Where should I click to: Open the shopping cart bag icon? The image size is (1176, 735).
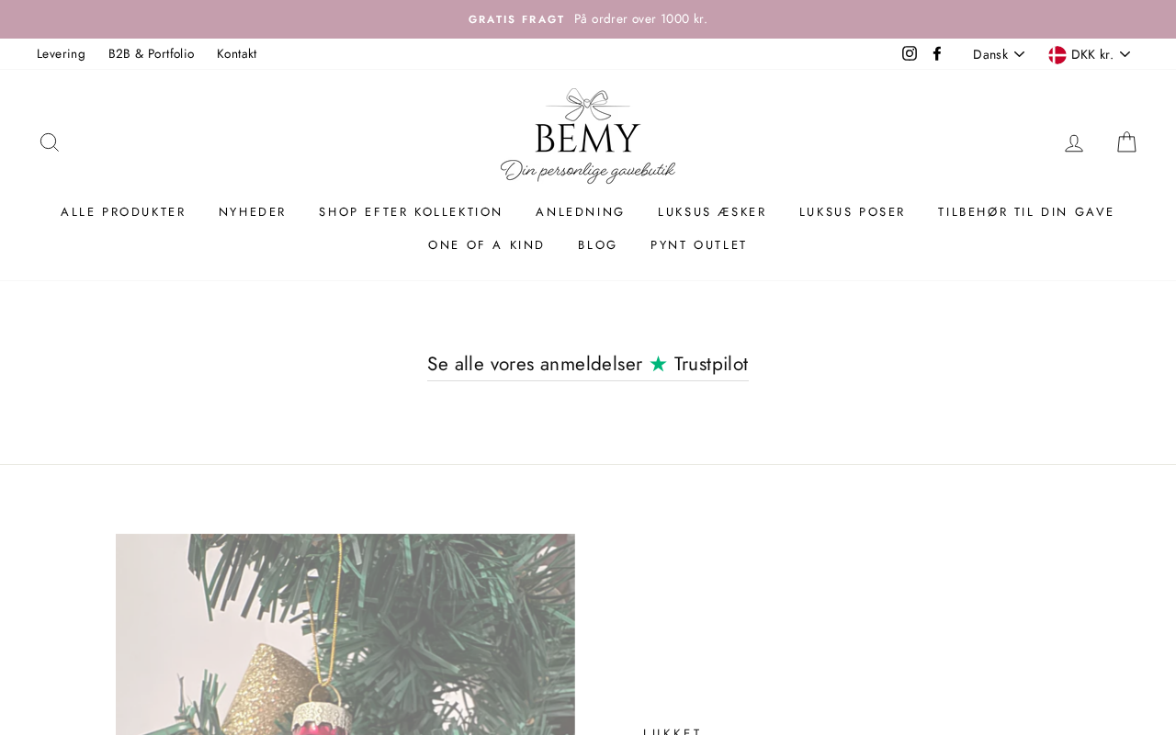point(1126,142)
